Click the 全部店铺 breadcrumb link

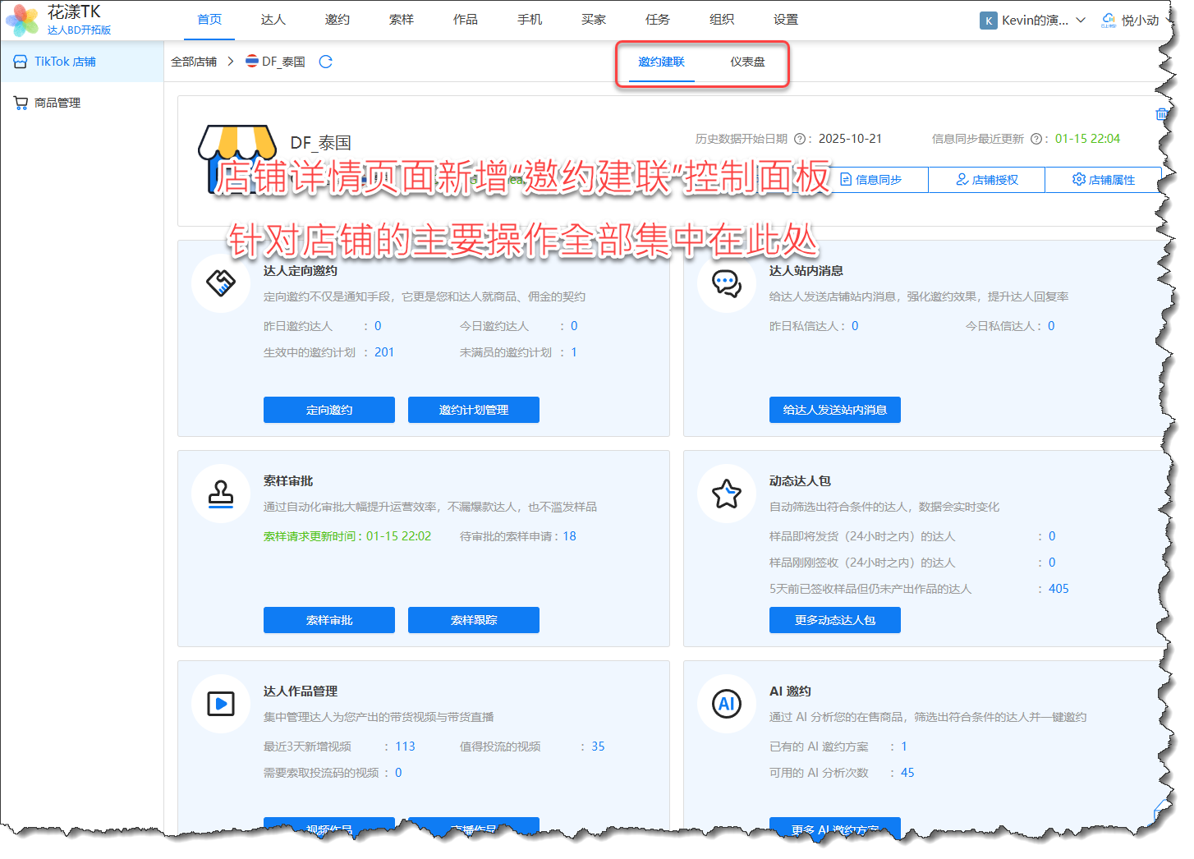point(194,62)
